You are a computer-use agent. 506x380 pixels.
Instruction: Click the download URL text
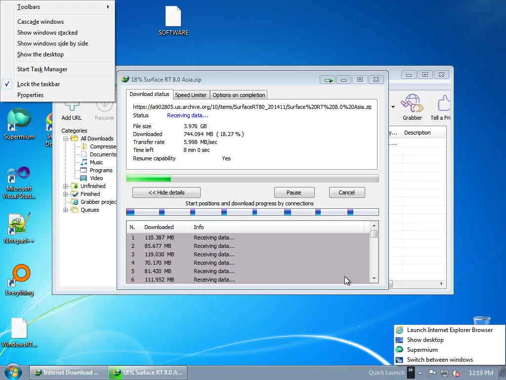(253, 107)
